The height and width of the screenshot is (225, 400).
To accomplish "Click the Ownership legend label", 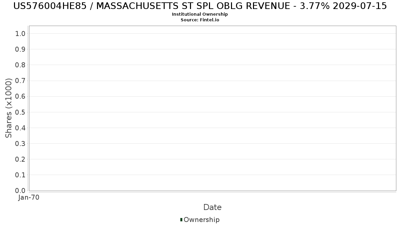I will tap(202, 220).
